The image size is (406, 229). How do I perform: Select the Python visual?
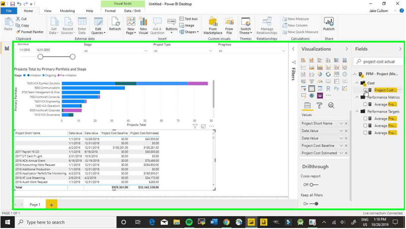tap(336, 89)
